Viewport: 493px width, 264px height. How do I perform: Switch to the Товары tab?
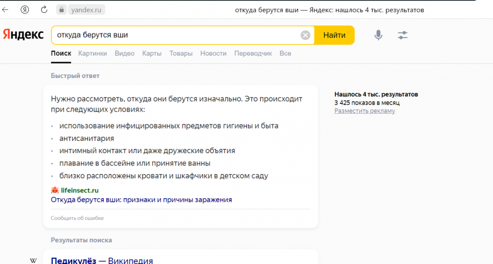(x=181, y=53)
